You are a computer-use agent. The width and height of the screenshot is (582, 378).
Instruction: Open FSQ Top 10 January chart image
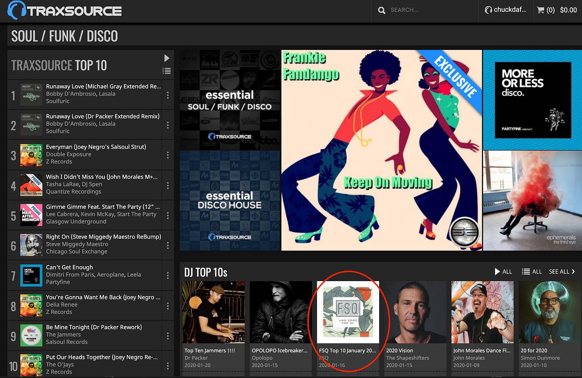[x=348, y=312]
